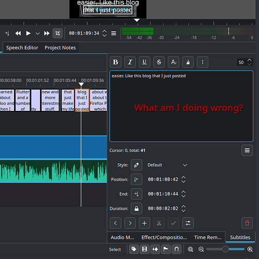Image resolution: width=259 pixels, height=259 pixels.
Task: Open the Default style dropdown
Action: (167, 165)
